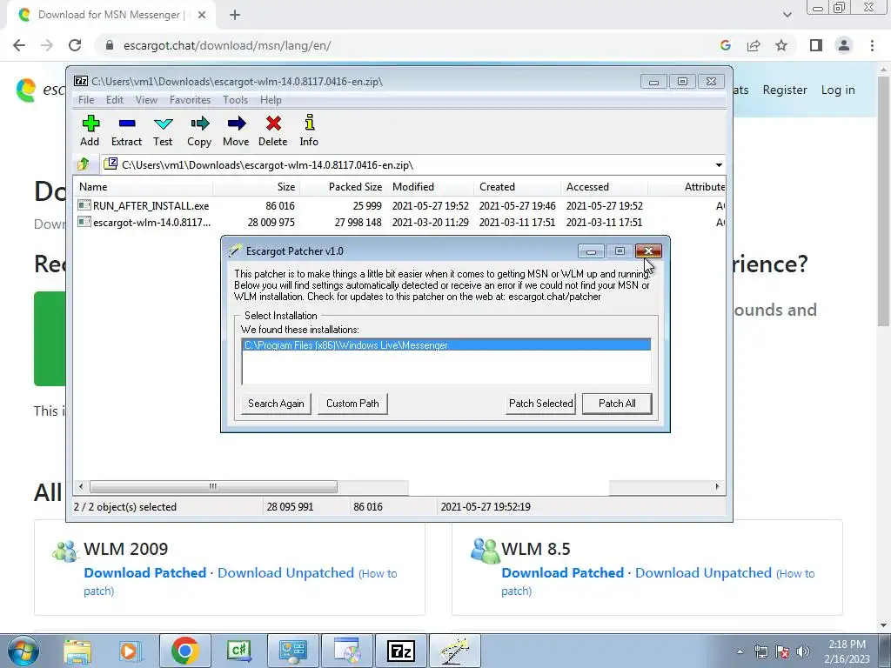The image size is (891, 668).
Task: Click the Log in link on escargot page
Action: tap(838, 90)
